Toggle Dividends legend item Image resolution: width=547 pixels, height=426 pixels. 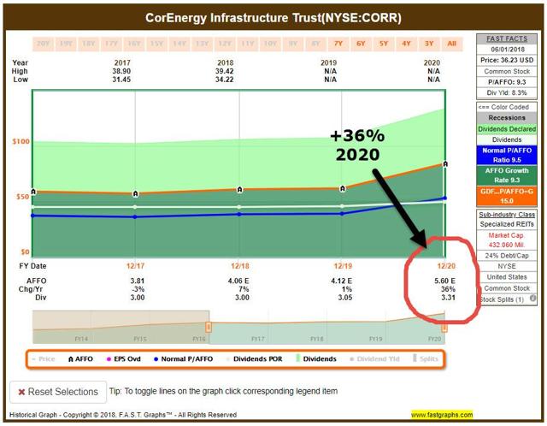tap(316, 359)
